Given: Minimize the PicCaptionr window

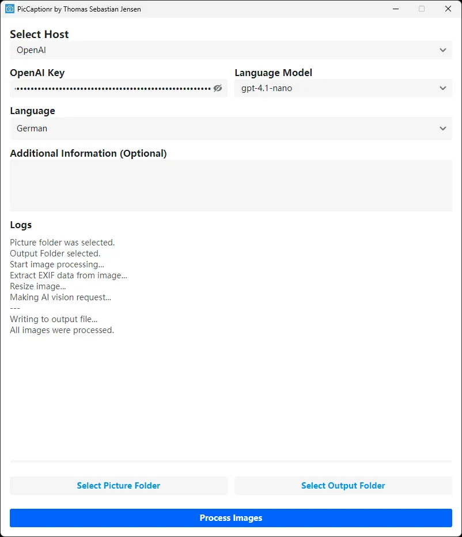Looking at the screenshot, I should tap(396, 9).
